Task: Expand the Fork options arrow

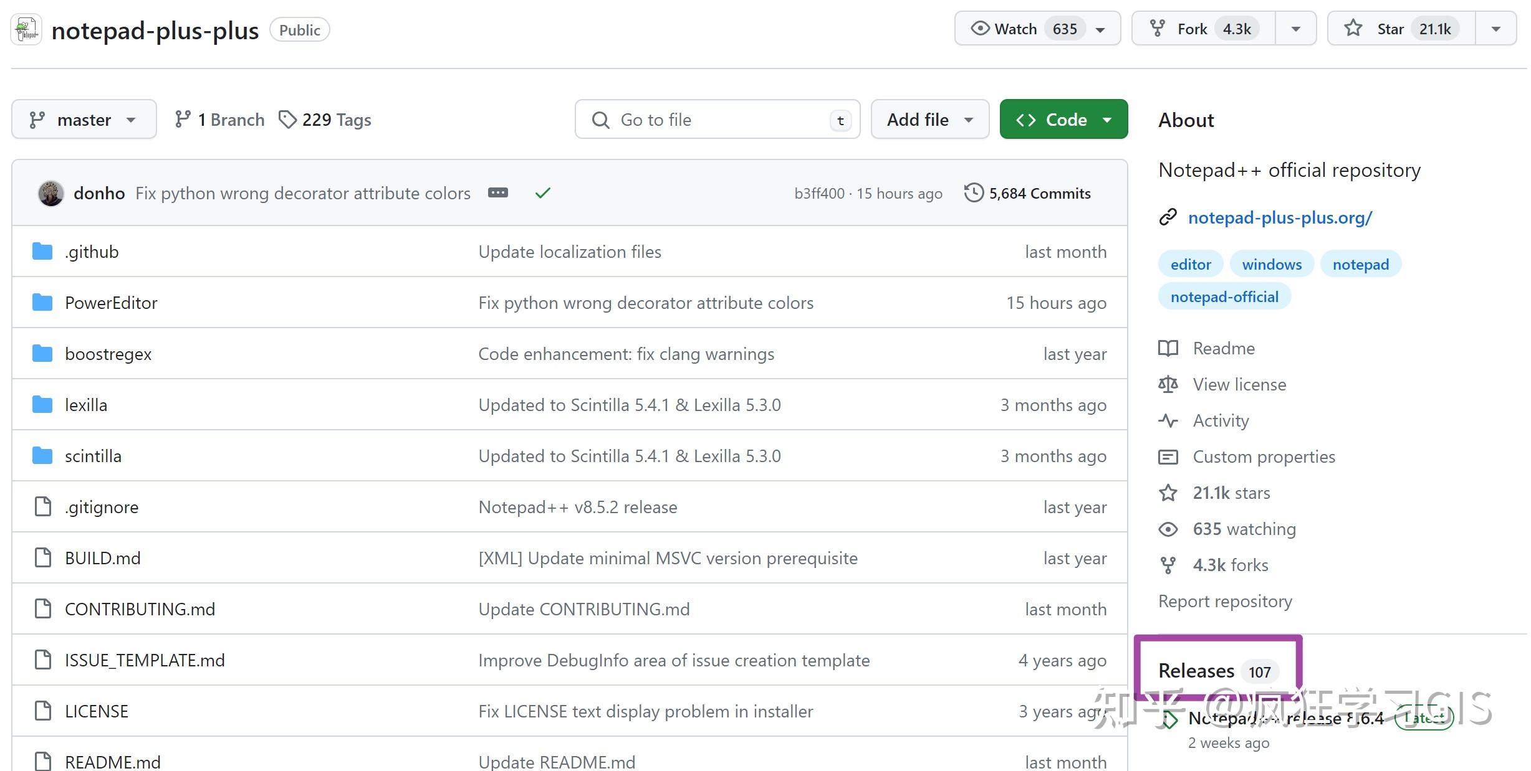Action: click(x=1295, y=29)
